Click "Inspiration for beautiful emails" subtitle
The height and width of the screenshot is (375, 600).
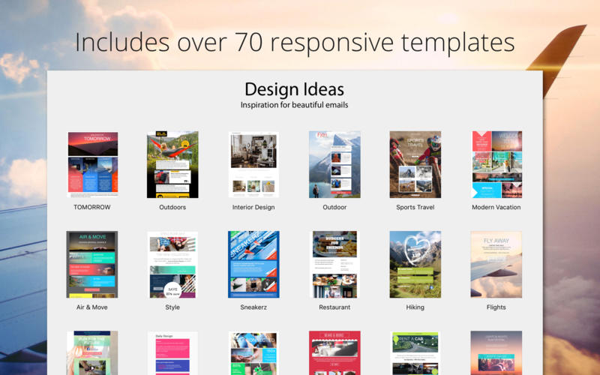pyautogui.click(x=294, y=105)
